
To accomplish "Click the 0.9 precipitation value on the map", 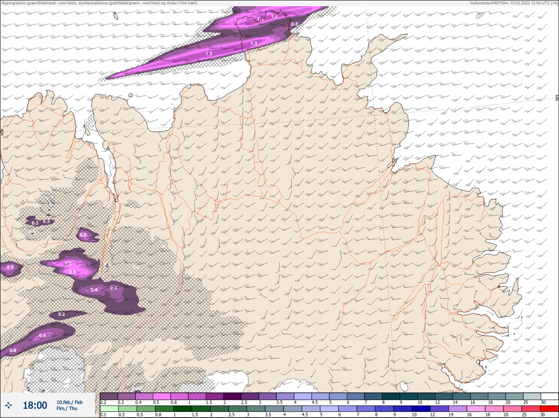I will click(x=72, y=272).
